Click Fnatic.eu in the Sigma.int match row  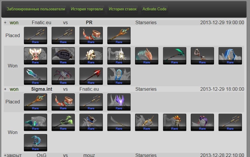pyautogui.click(x=89, y=89)
